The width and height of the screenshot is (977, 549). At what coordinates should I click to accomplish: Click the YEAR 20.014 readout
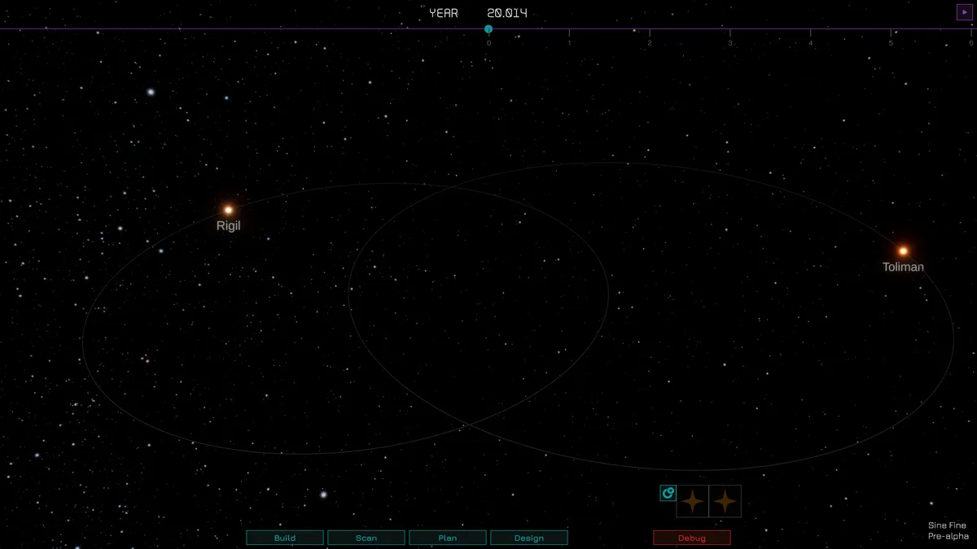click(478, 13)
